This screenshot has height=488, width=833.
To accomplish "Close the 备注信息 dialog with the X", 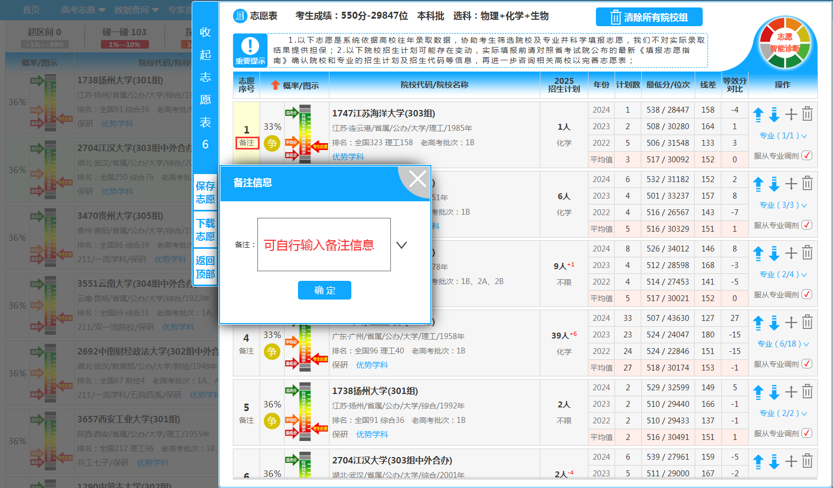I will click(417, 179).
